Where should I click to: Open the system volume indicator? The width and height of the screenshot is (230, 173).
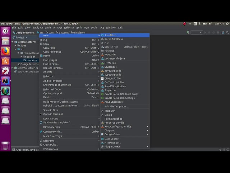(x=210, y=24)
